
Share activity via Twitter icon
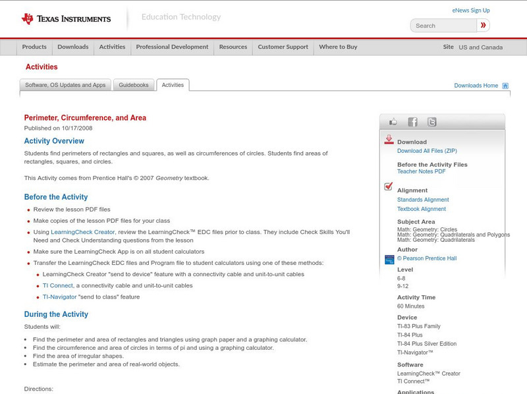pyautogui.click(x=431, y=122)
